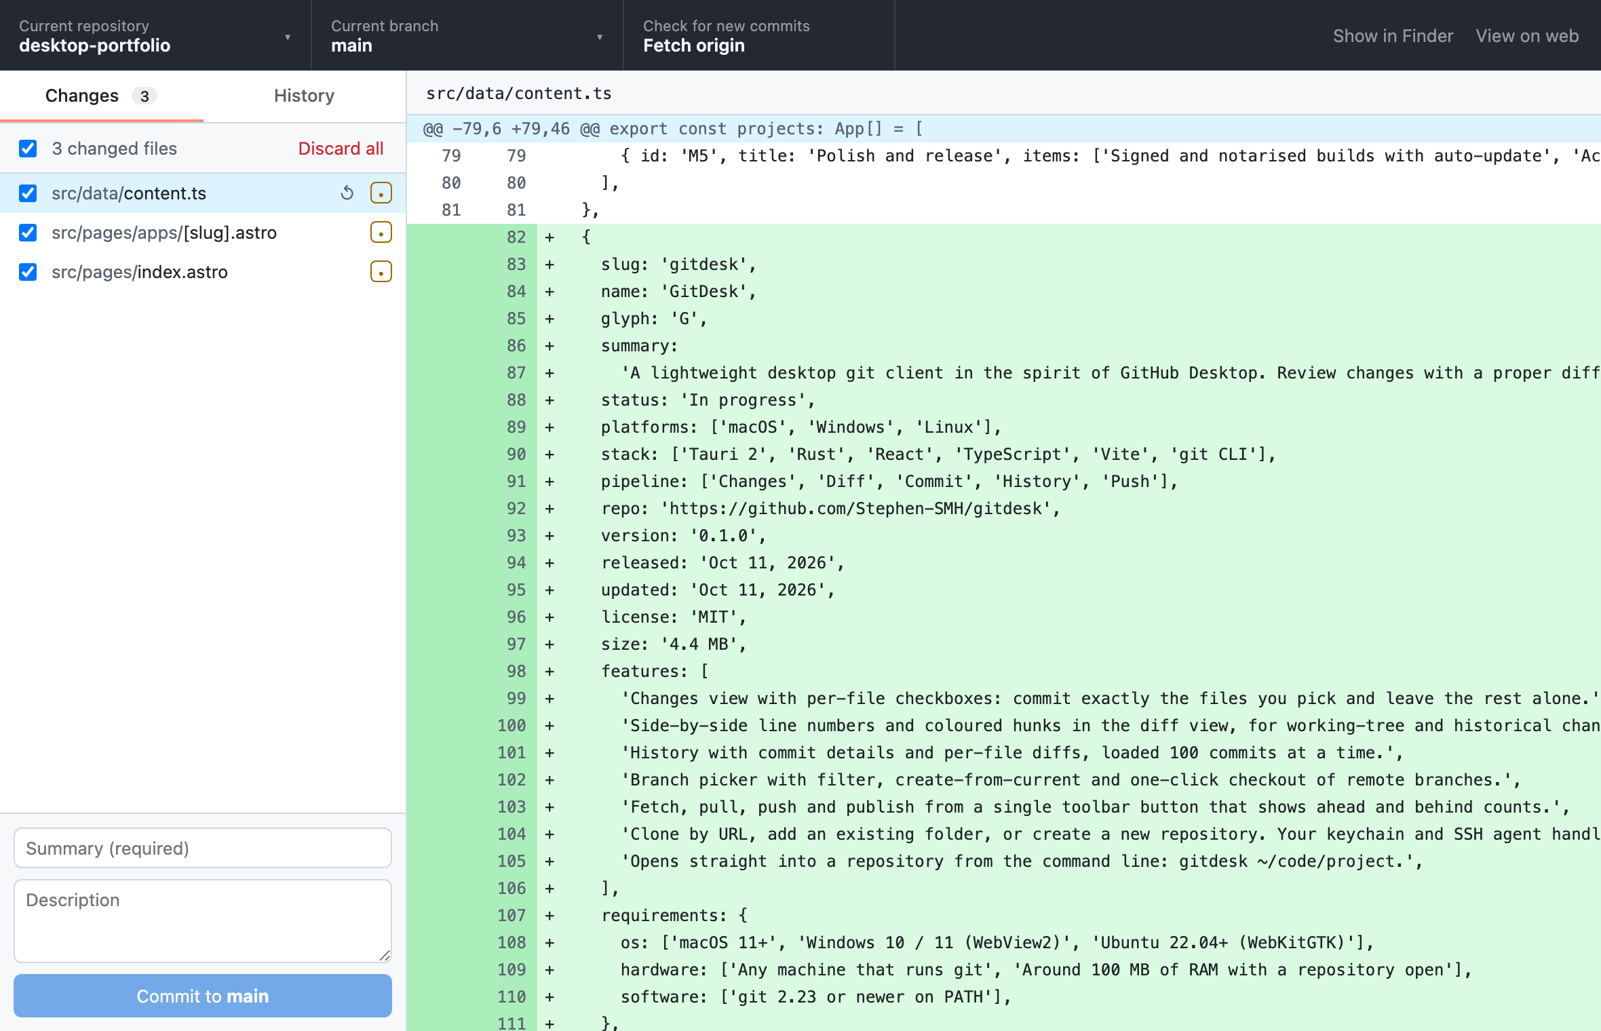Click the Commit to main button

pos(203,996)
